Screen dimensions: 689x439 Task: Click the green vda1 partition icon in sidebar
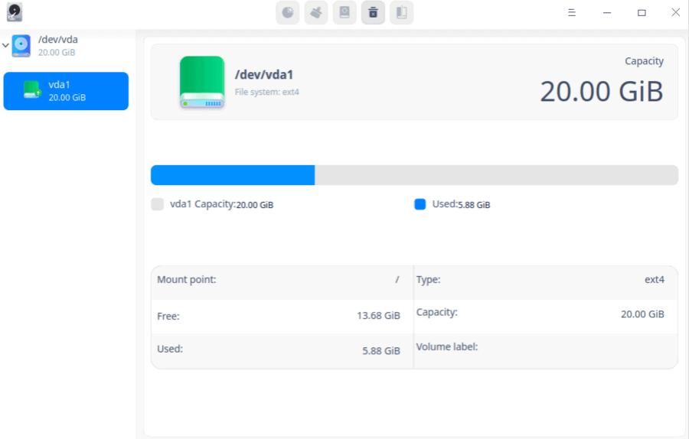point(31,90)
